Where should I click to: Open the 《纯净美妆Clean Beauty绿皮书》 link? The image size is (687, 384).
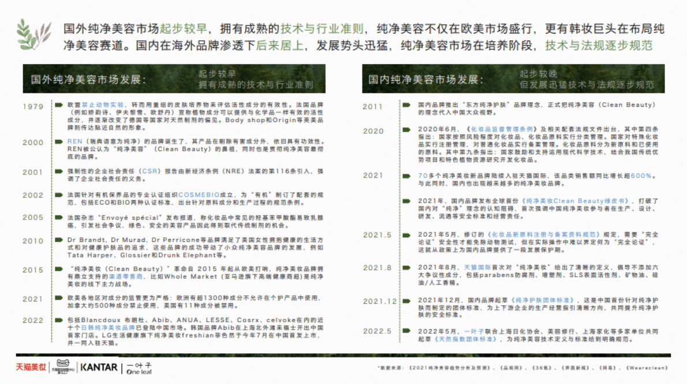coord(572,200)
